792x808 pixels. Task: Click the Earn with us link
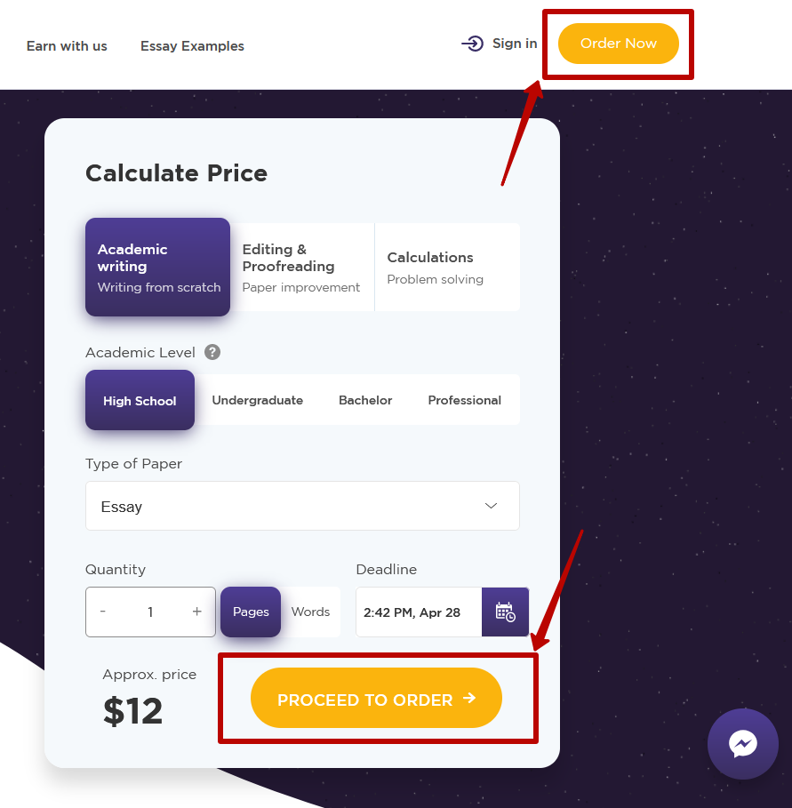(x=67, y=46)
